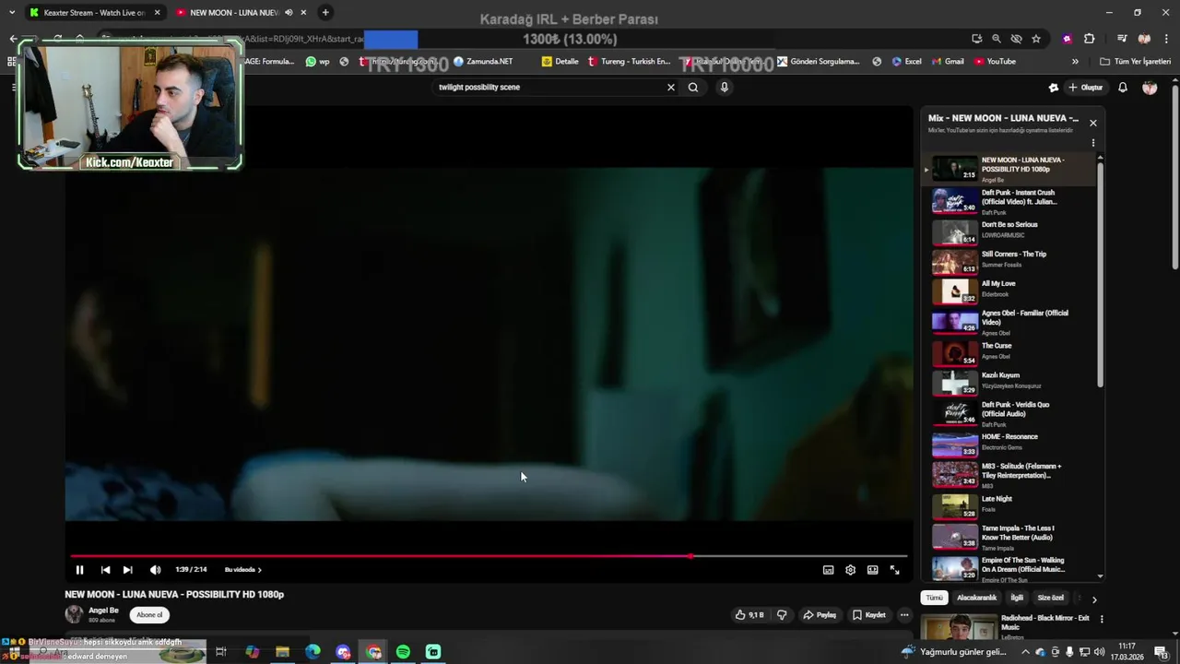1180x664 pixels.
Task: Open player settings gear
Action: (x=850, y=570)
